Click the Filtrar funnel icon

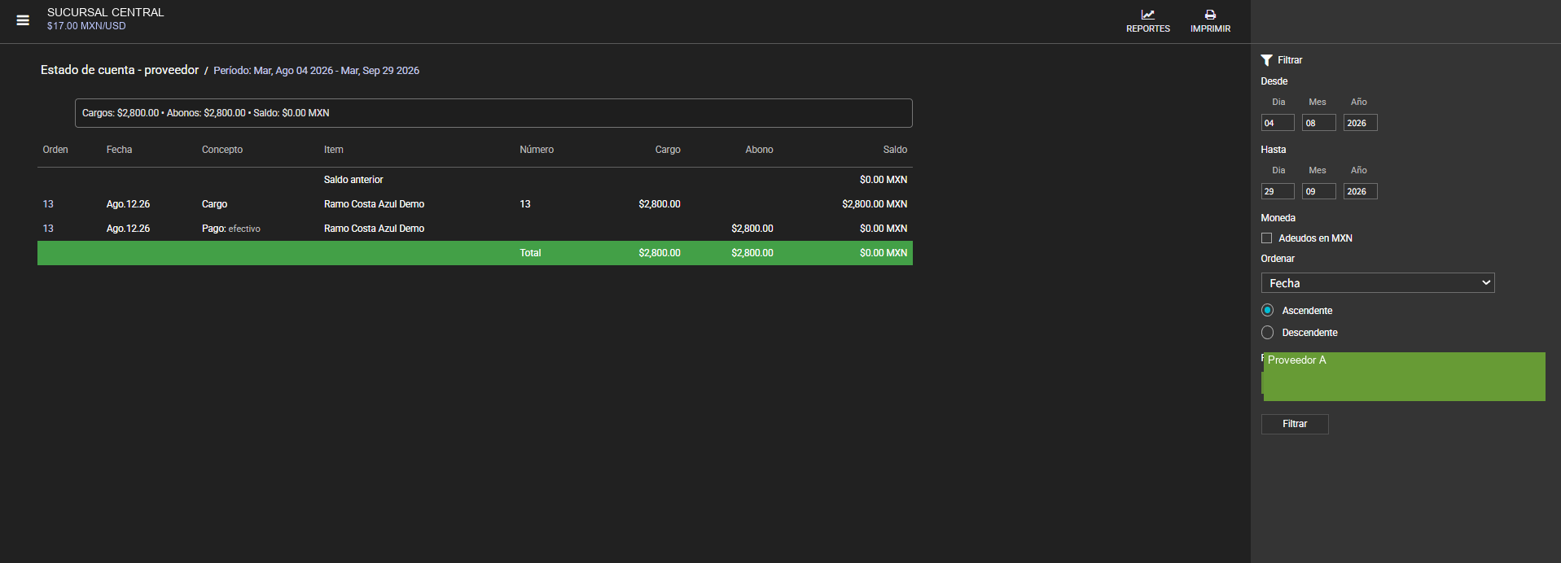point(1266,60)
